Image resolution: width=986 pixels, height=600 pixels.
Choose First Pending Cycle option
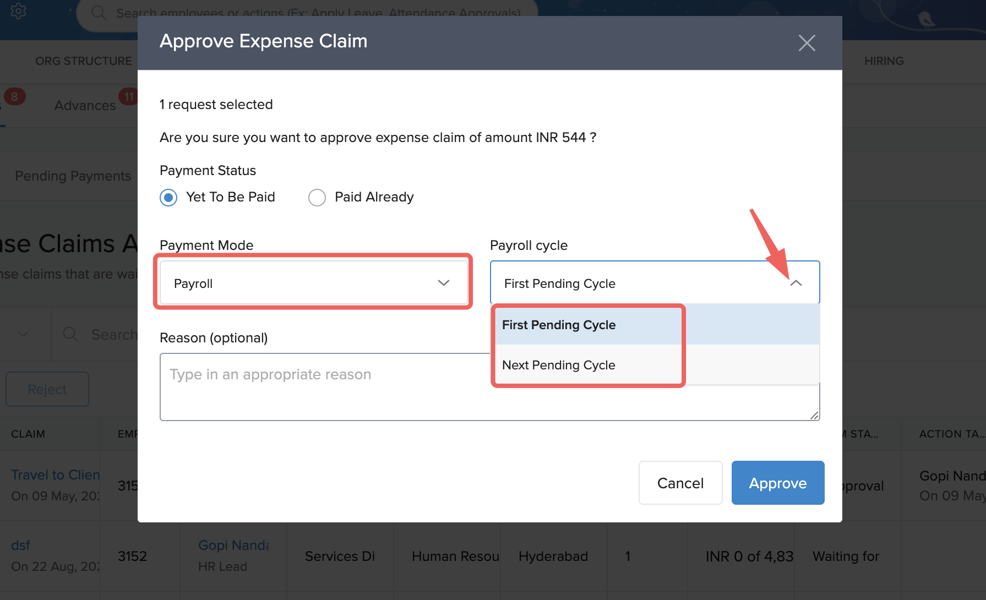[559, 325]
